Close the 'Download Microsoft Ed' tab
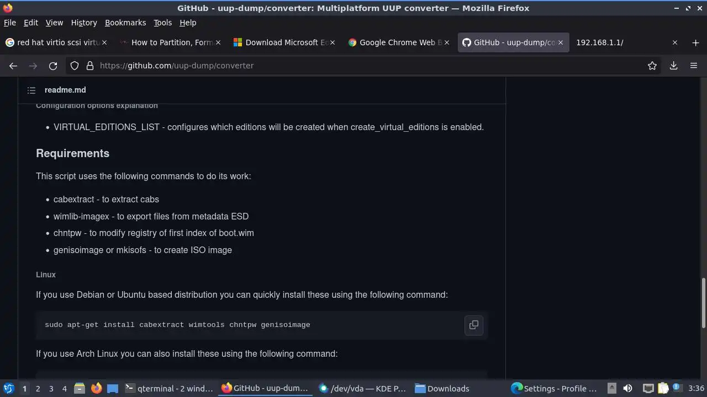The width and height of the screenshot is (707, 397). click(333, 42)
